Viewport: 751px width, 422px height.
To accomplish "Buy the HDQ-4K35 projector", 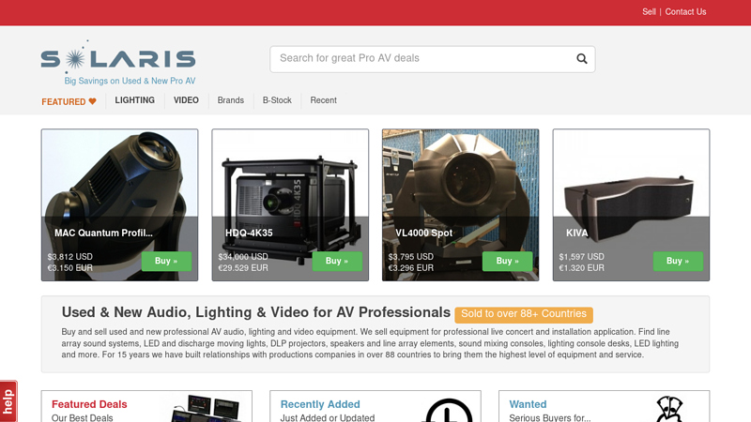I will pyautogui.click(x=337, y=262).
